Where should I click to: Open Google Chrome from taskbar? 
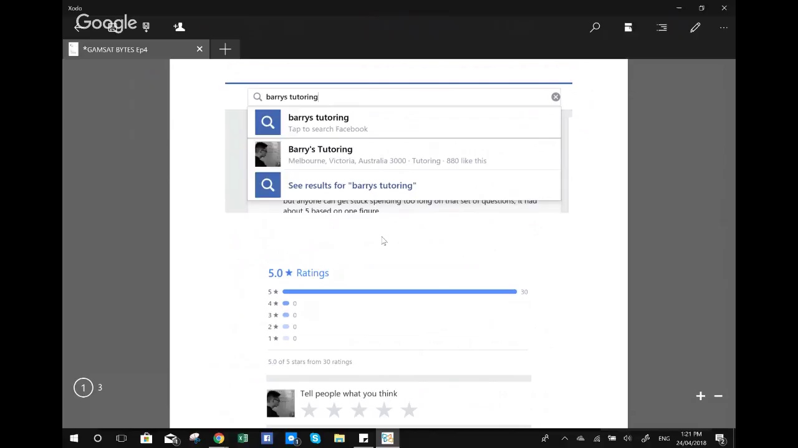click(219, 439)
